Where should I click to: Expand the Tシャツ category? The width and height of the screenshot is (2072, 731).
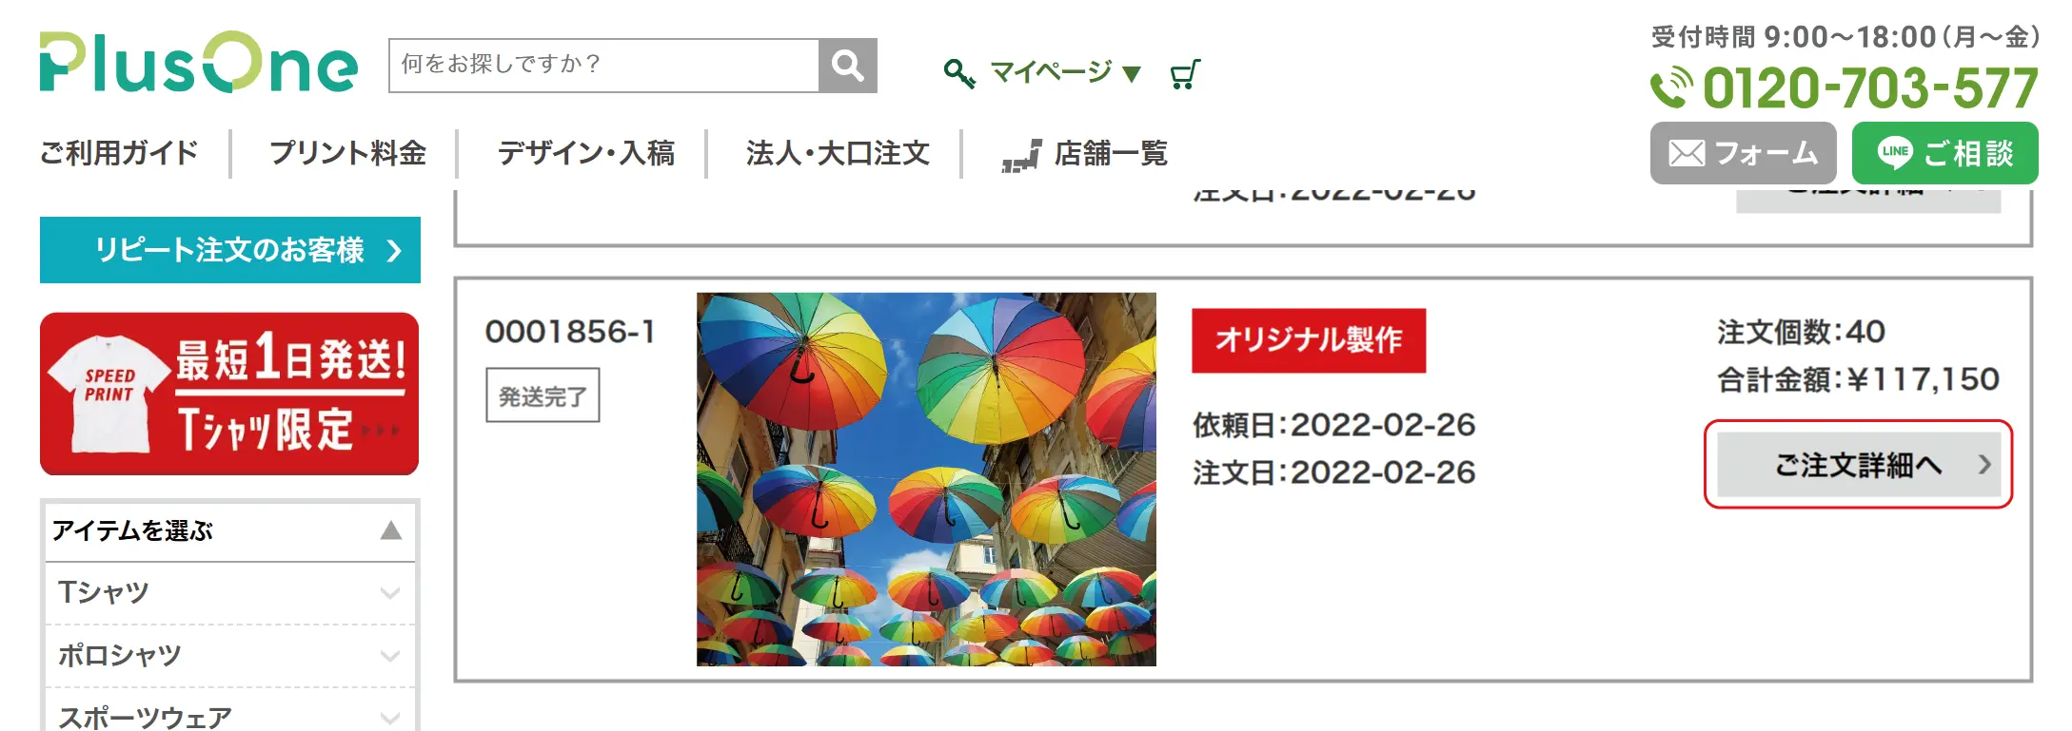pyautogui.click(x=229, y=593)
